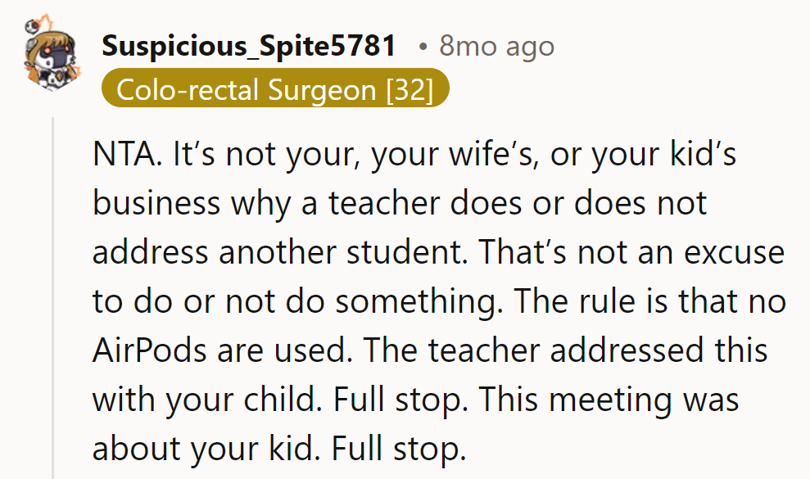This screenshot has width=810, height=479.
Task: Click the phrase "with your child"
Action: coord(189,400)
